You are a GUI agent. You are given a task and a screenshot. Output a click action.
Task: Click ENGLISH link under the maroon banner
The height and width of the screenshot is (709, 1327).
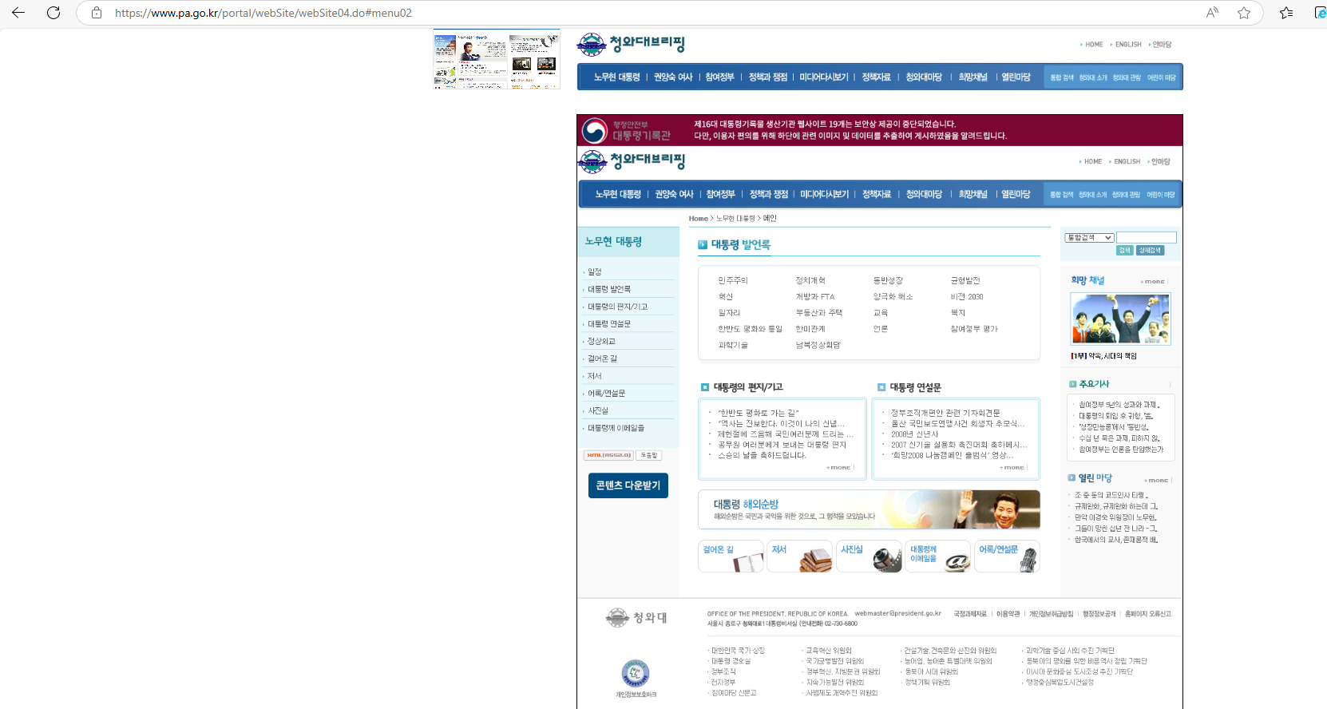tap(1127, 162)
